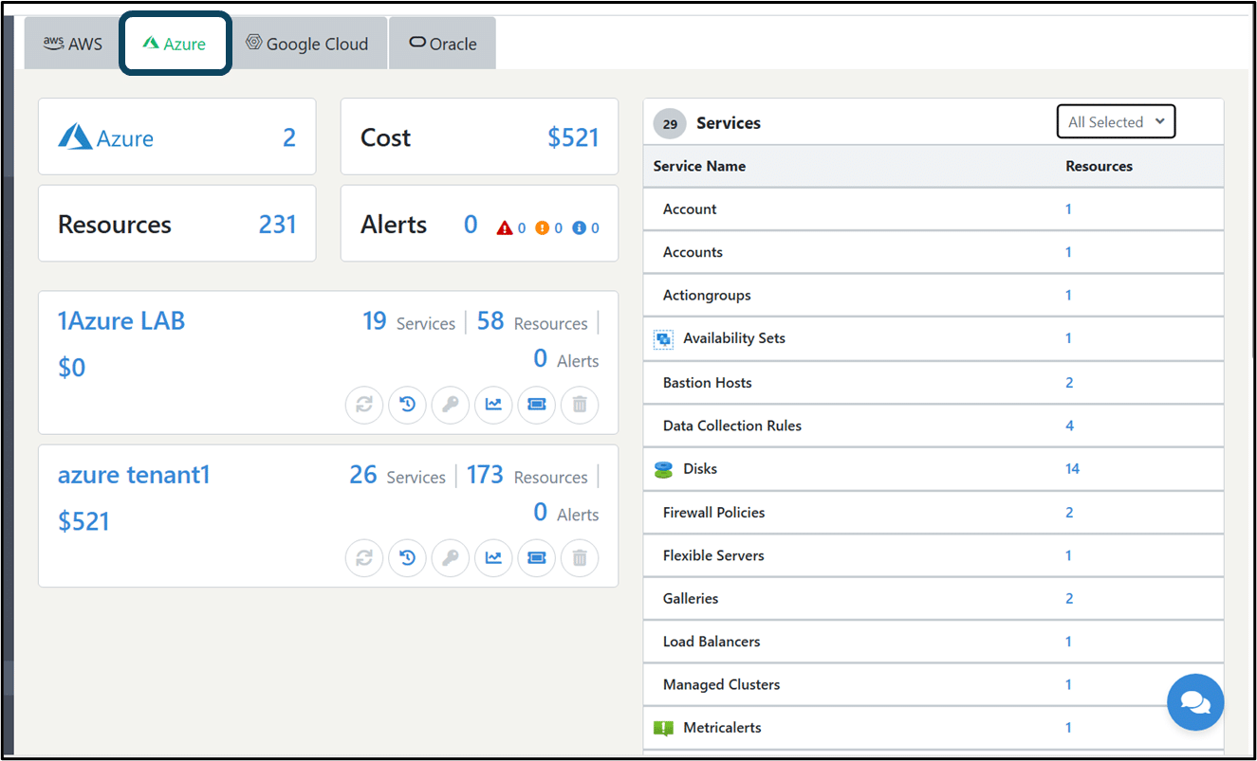Select the Accounts service row name
Screen dimensions: 1257x761
pos(693,252)
